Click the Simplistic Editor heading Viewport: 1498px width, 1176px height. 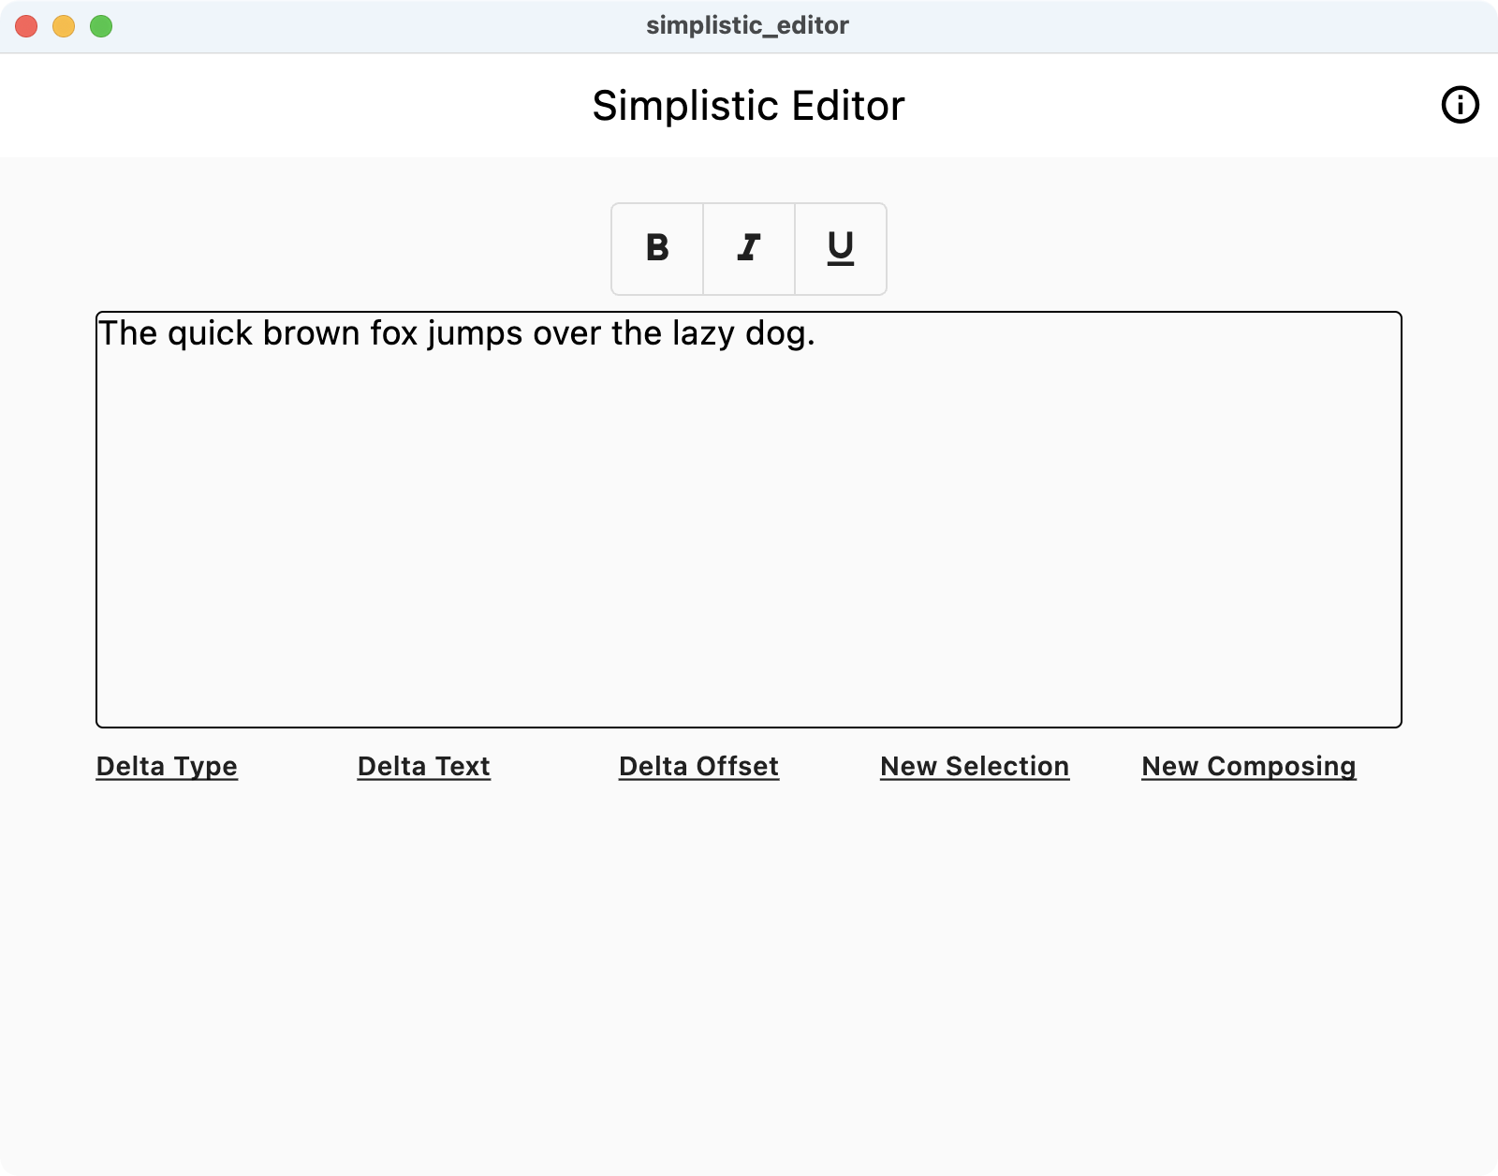(748, 105)
